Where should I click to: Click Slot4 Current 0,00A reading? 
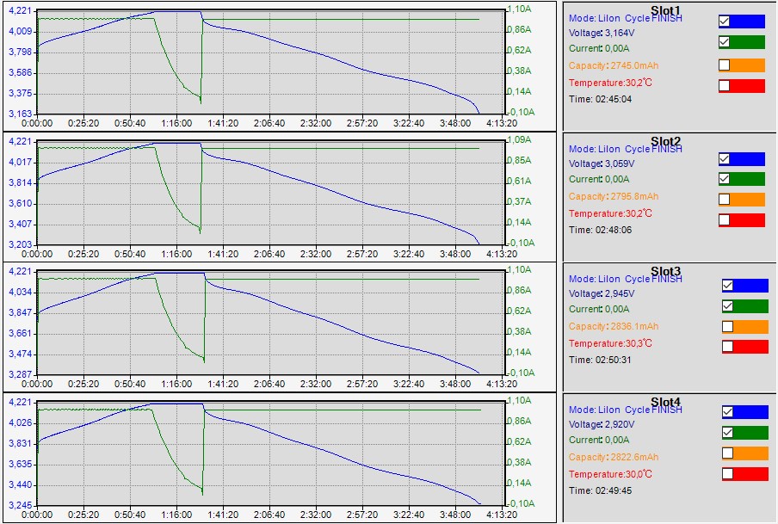point(599,441)
